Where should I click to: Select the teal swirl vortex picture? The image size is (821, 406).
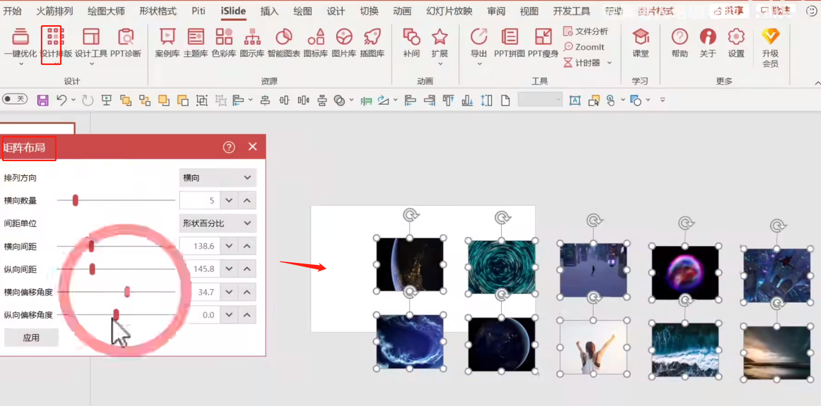[x=501, y=267]
